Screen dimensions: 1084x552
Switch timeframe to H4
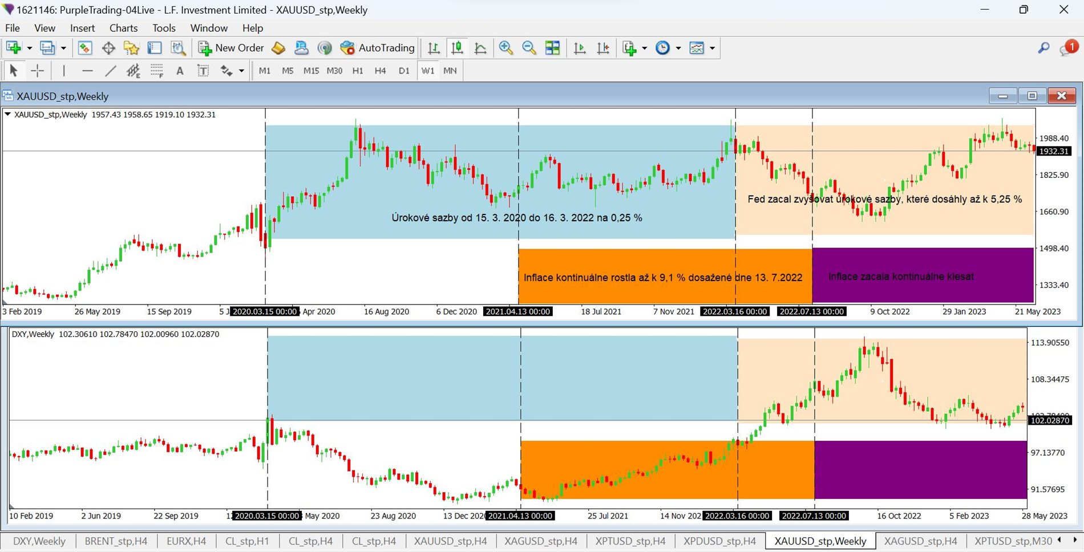click(380, 70)
